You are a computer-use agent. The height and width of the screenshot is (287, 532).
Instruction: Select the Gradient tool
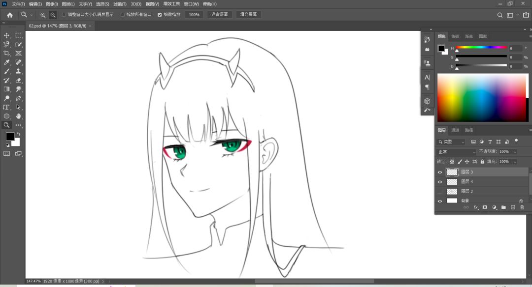coord(6,89)
